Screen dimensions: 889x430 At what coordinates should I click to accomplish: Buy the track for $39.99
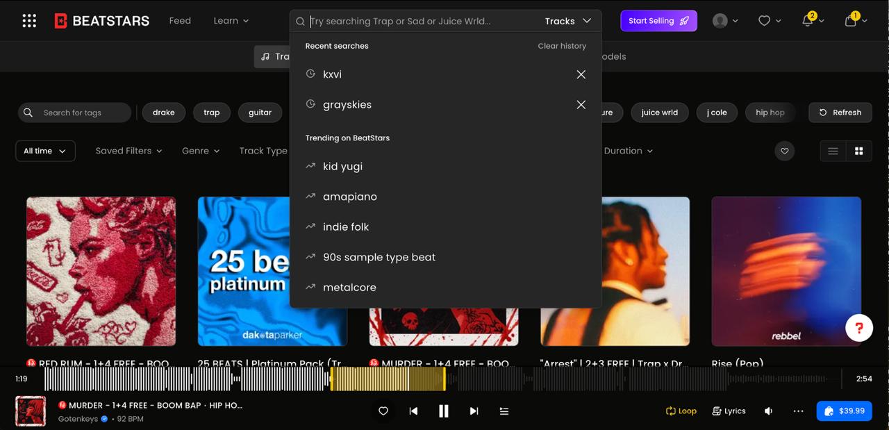(x=844, y=411)
